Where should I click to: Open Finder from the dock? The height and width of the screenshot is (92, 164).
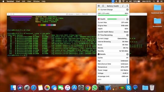click(x=13, y=88)
